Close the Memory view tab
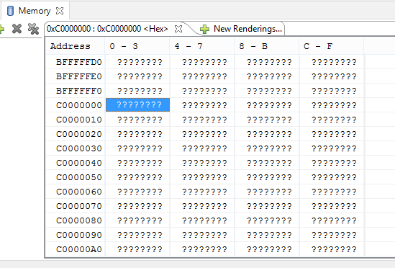The width and height of the screenshot is (395, 268). click(x=60, y=11)
